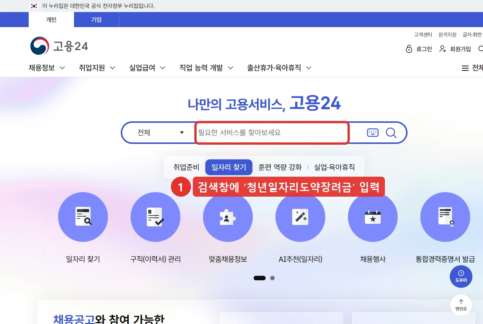Switch to the 기업 tab
The width and height of the screenshot is (483, 324).
pos(97,20)
